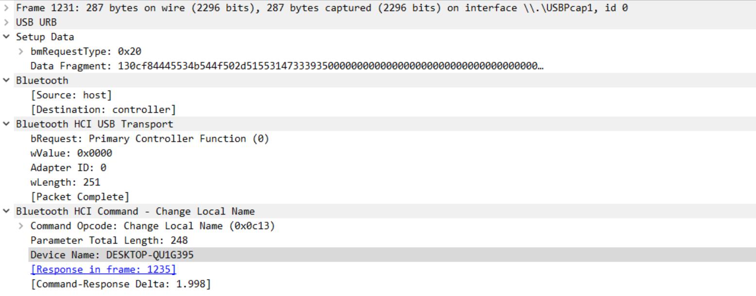Select the bRequest Primary Controller Function row
Screen dimensions: 756x296
pos(150,139)
